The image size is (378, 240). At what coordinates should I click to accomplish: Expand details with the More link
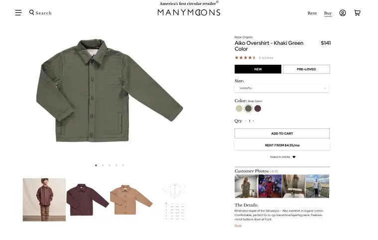238,226
